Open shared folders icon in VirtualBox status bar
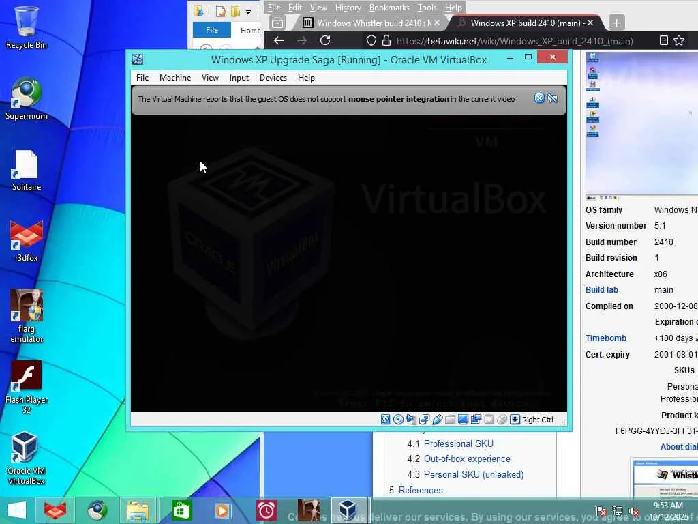The height and width of the screenshot is (524, 698). pos(450,420)
